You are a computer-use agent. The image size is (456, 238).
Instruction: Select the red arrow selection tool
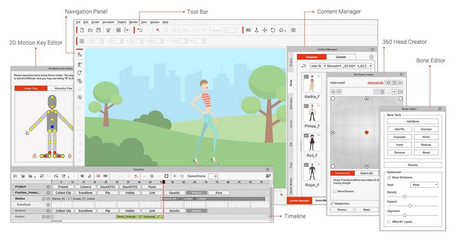(x=158, y=30)
